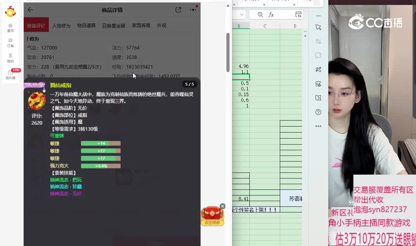
Task: Switch to the 人物修为 tab
Action: click(61, 26)
